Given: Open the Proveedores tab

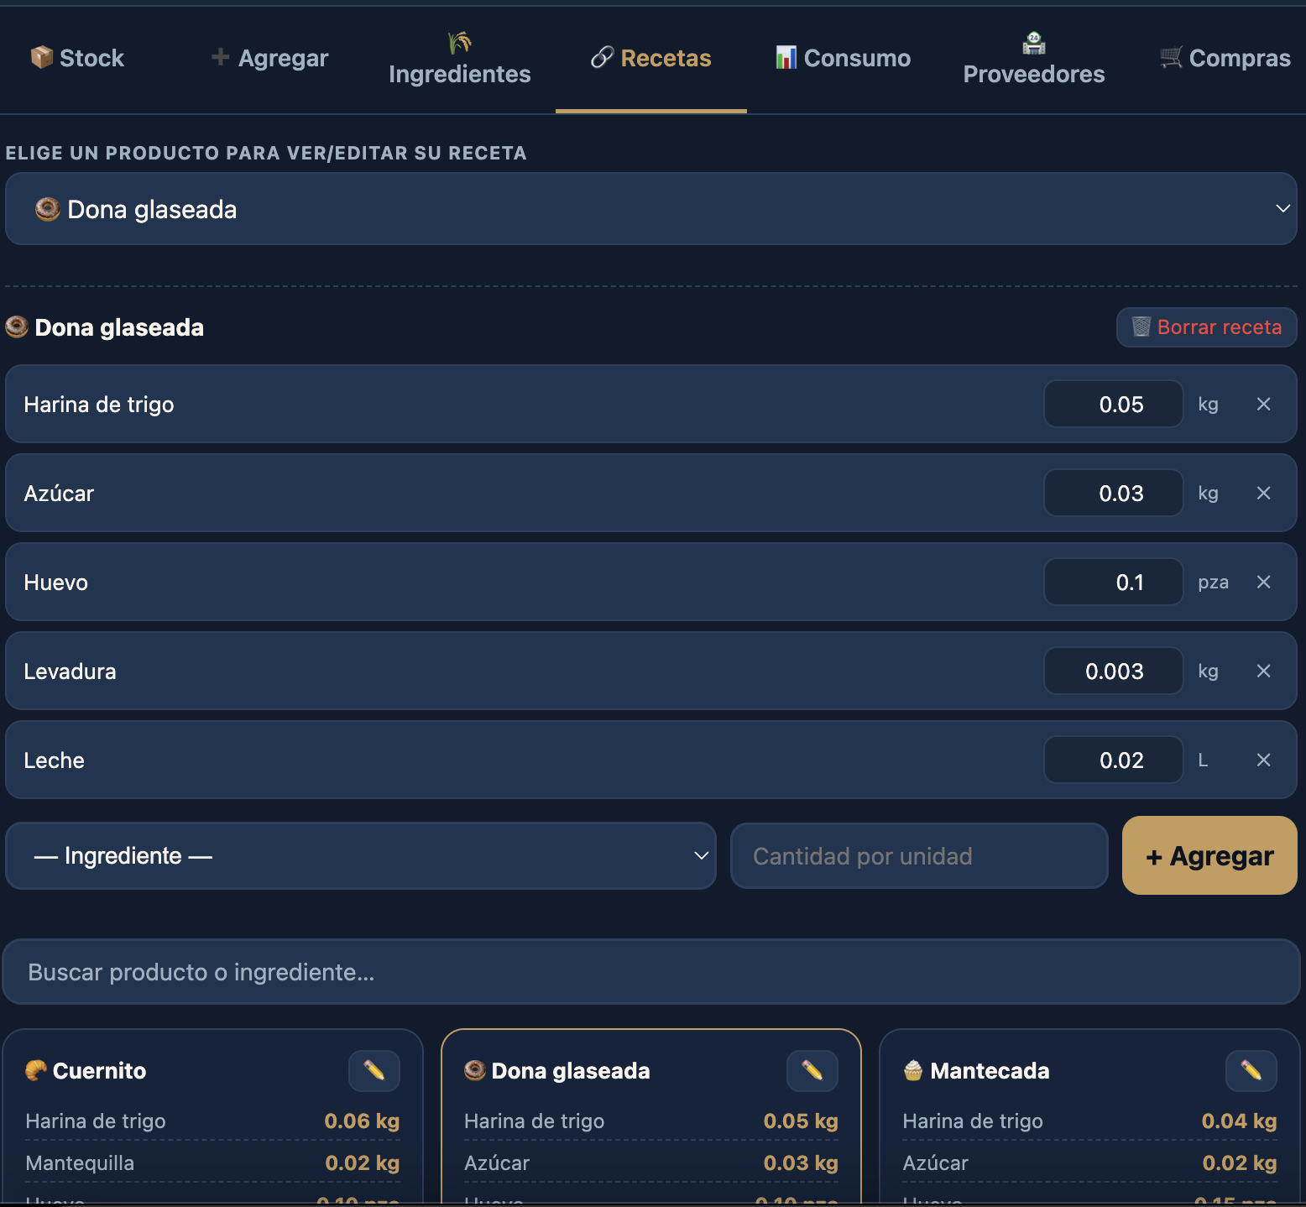Looking at the screenshot, I should click(1034, 58).
